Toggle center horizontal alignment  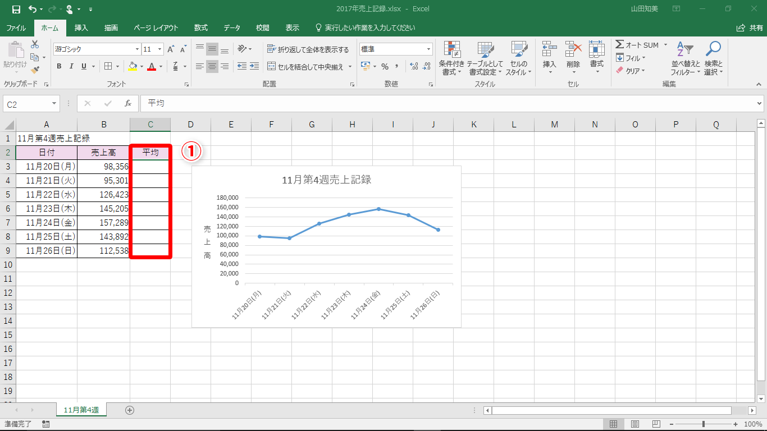point(212,66)
